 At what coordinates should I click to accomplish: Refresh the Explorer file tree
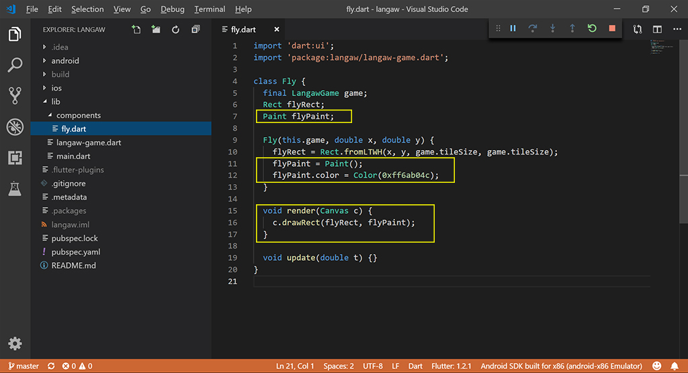(x=175, y=30)
